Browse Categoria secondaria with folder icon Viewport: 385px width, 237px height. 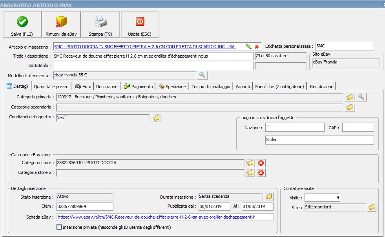(x=350, y=107)
